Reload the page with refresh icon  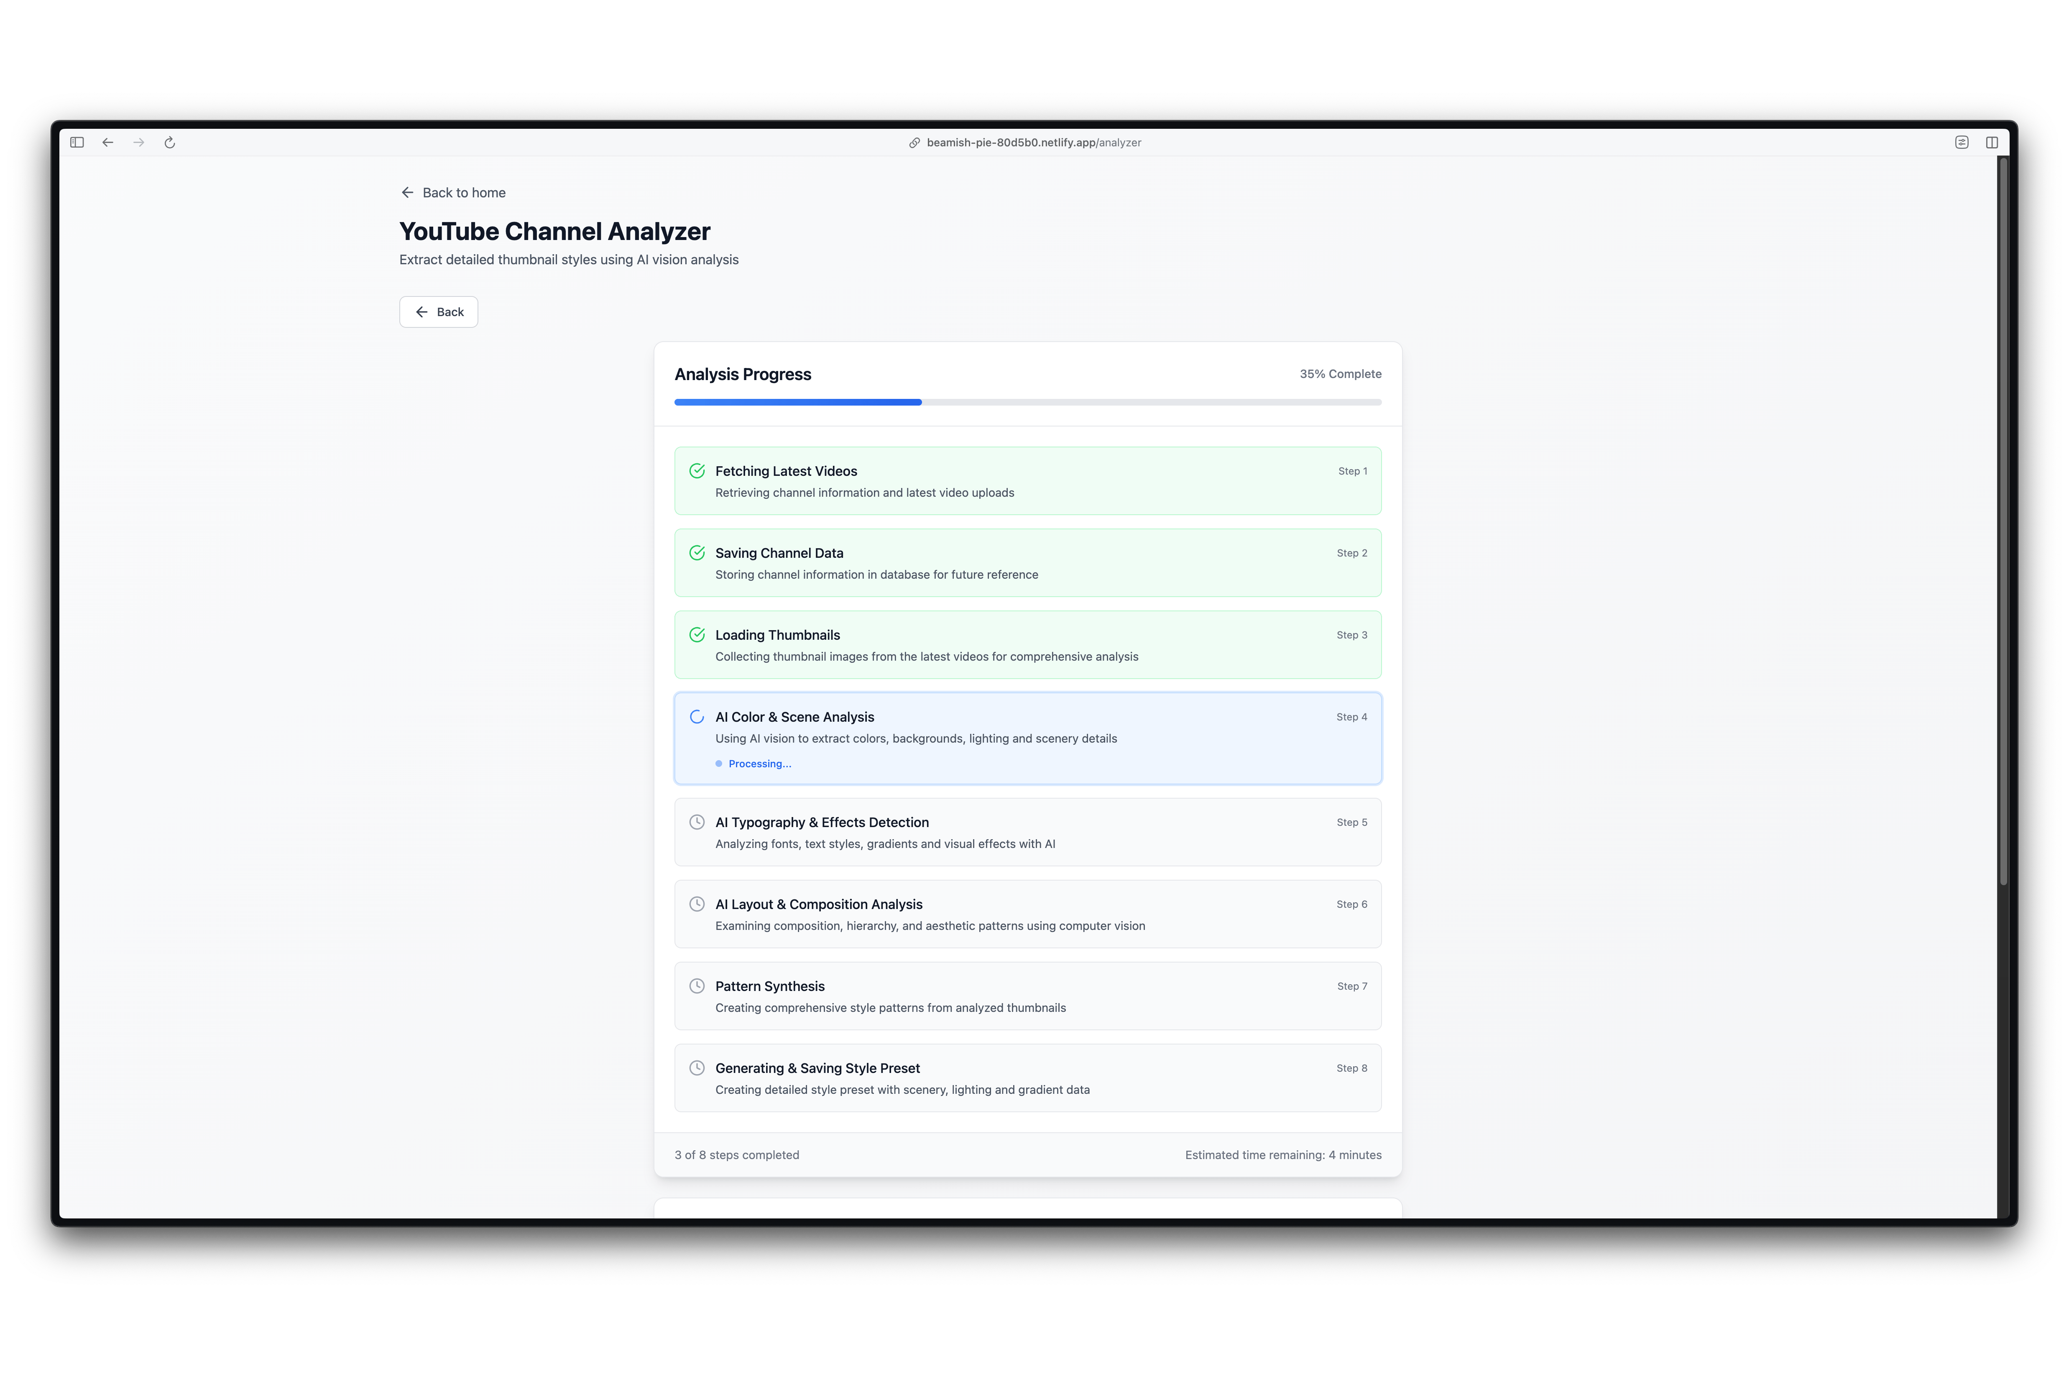point(170,143)
